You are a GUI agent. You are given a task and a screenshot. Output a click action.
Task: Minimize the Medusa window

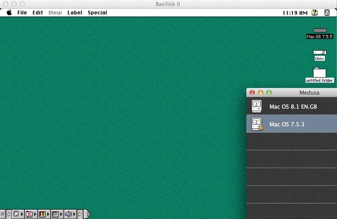260,93
